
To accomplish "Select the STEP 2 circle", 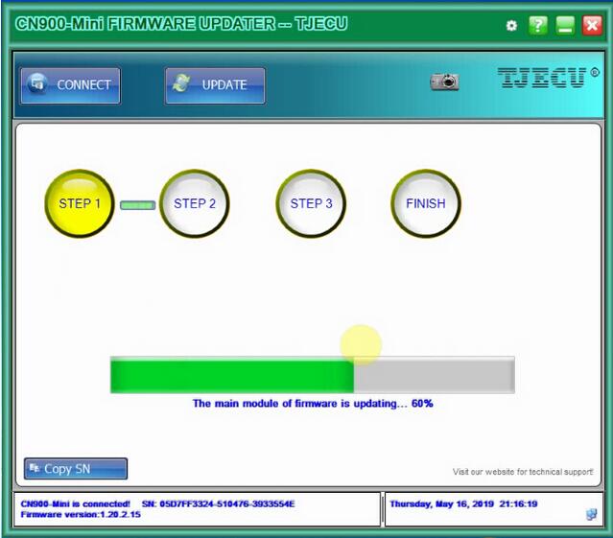I will [195, 203].
